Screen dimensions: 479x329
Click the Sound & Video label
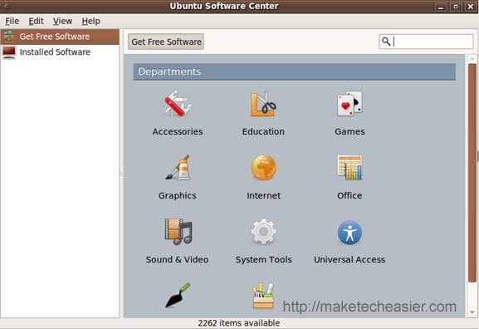click(177, 259)
